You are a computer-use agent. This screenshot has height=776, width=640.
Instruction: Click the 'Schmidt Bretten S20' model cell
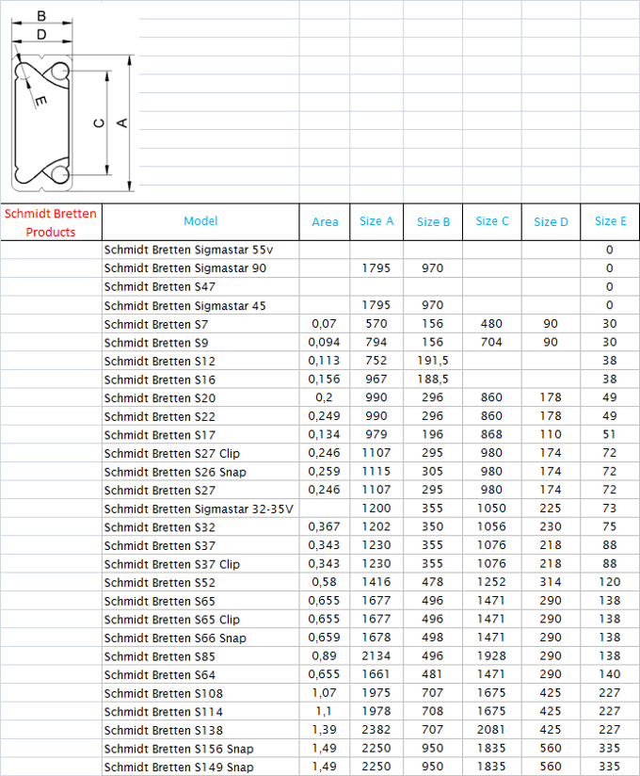(200, 397)
